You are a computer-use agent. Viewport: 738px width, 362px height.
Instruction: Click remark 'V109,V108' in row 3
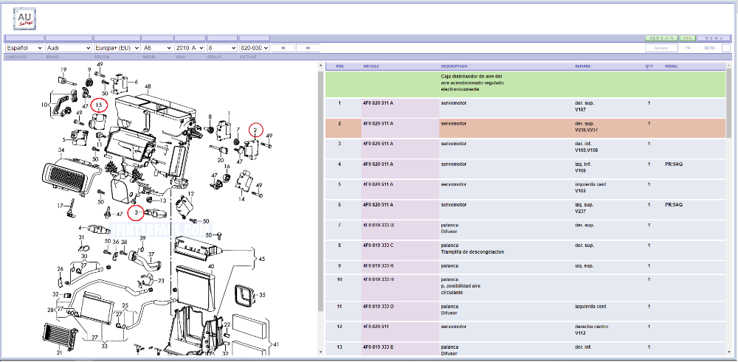pyautogui.click(x=586, y=150)
